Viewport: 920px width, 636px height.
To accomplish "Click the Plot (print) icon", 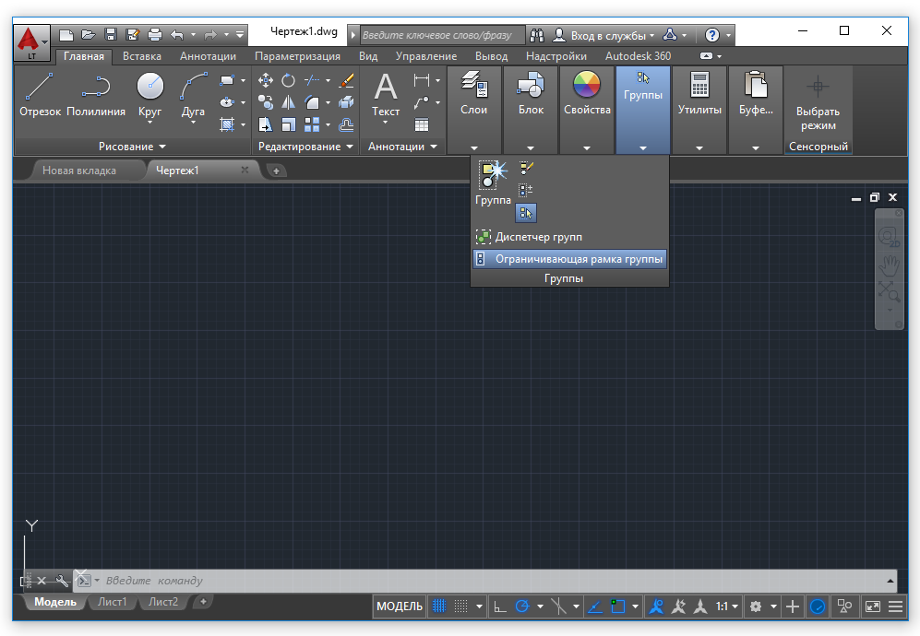I will 155,35.
